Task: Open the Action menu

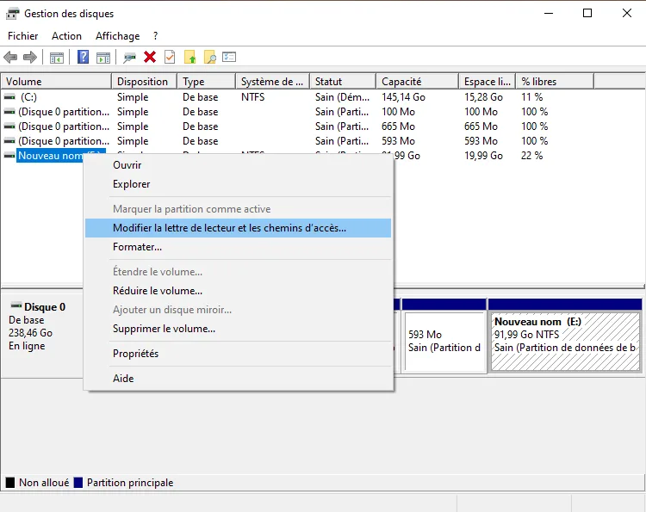Action: [x=66, y=36]
